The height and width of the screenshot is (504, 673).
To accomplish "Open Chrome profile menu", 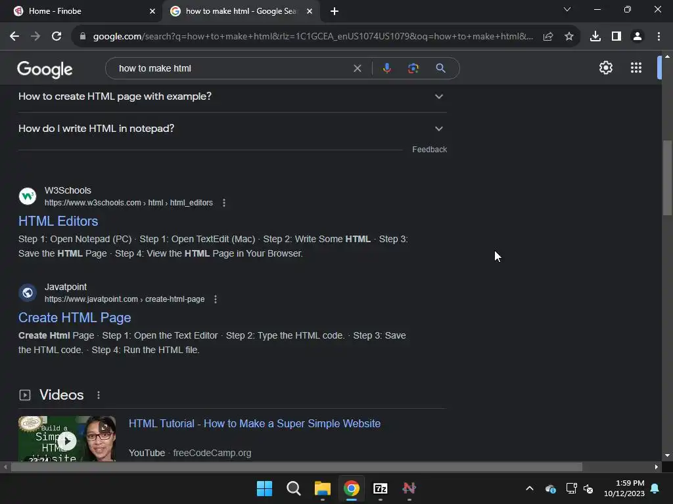I will click(638, 37).
